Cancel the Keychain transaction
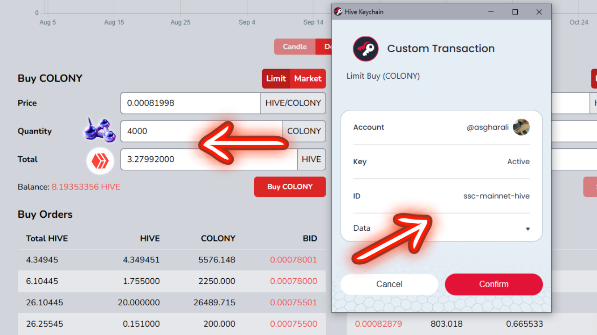The image size is (597, 335). click(x=389, y=284)
